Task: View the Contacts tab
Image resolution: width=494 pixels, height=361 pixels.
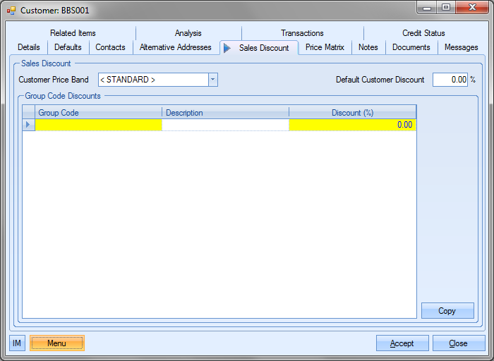Action: [x=110, y=47]
